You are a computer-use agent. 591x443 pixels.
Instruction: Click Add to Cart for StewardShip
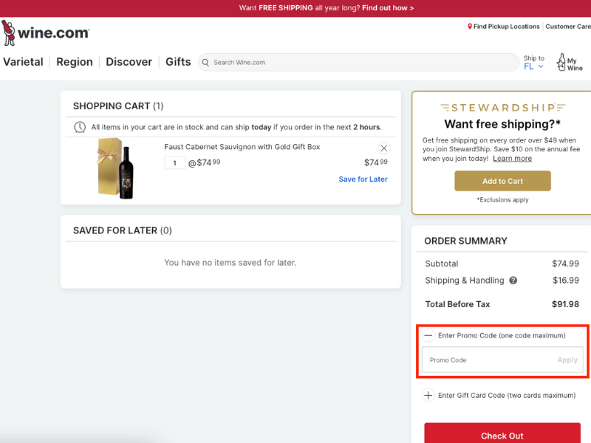(502, 181)
